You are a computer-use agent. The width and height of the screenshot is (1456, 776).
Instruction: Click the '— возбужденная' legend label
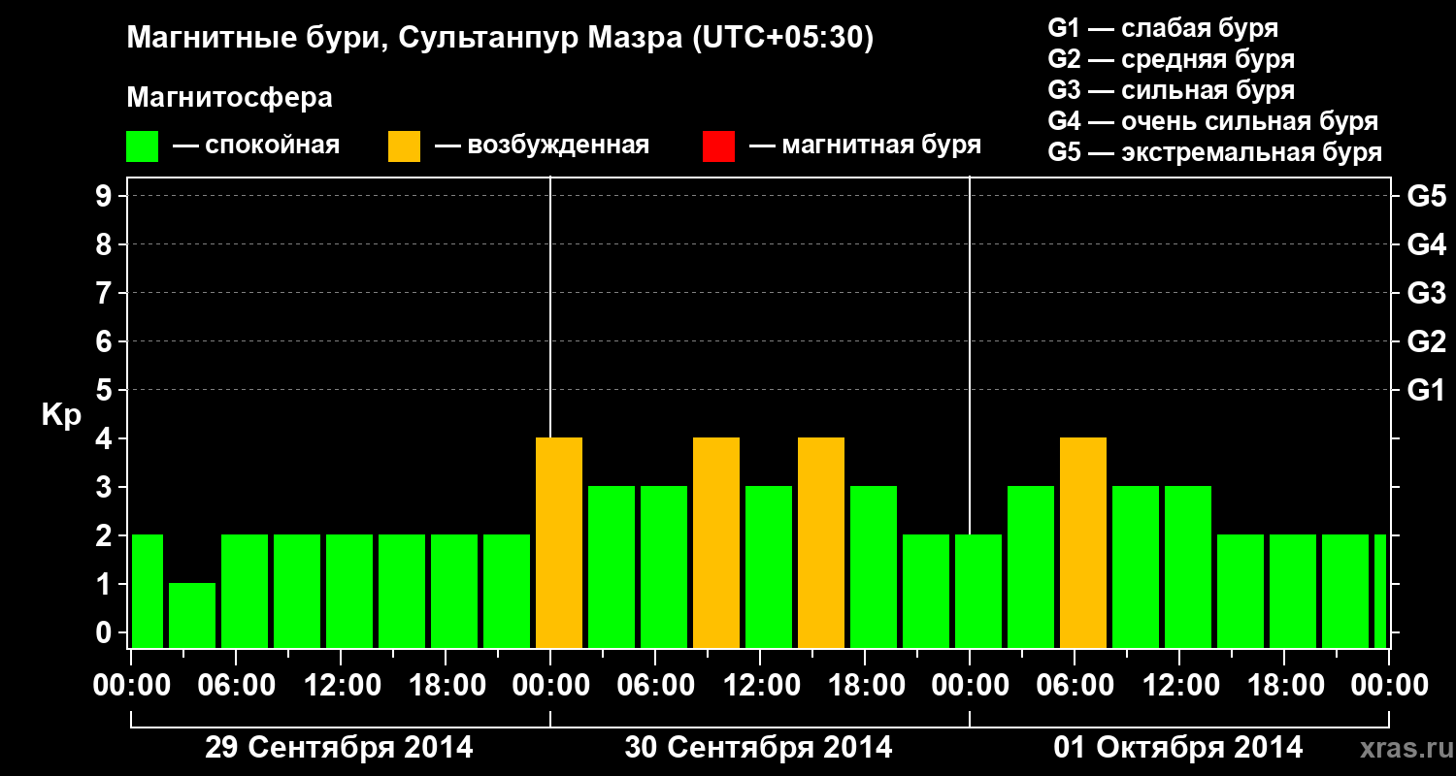pyautogui.click(x=542, y=146)
